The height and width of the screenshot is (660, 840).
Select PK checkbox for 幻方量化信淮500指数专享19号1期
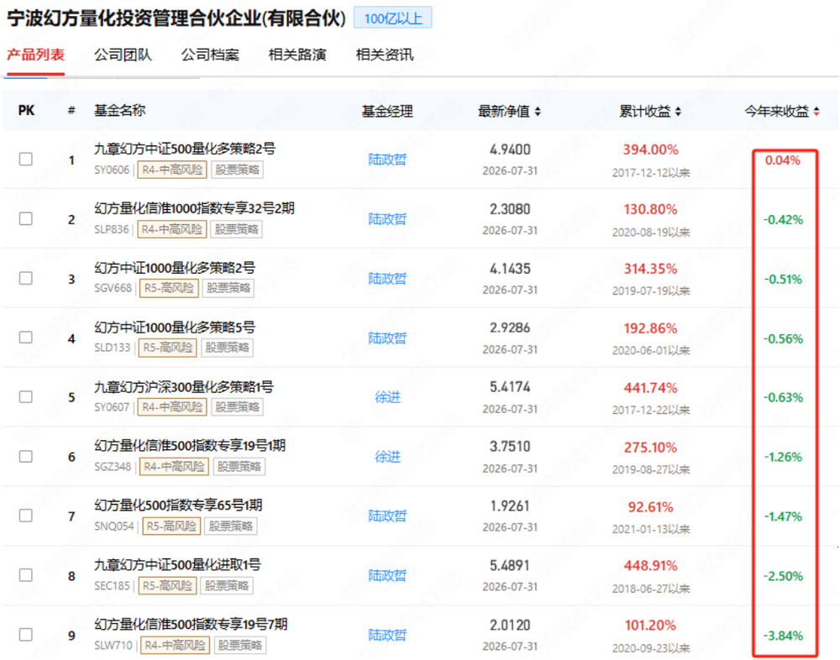[x=26, y=456]
